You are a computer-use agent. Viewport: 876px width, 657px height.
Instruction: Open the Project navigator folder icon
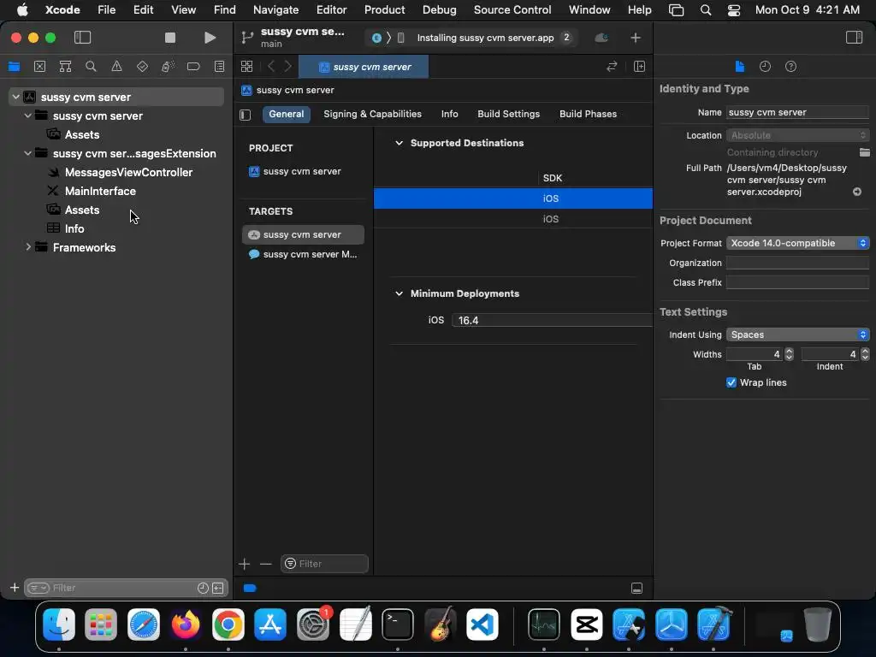pos(14,67)
